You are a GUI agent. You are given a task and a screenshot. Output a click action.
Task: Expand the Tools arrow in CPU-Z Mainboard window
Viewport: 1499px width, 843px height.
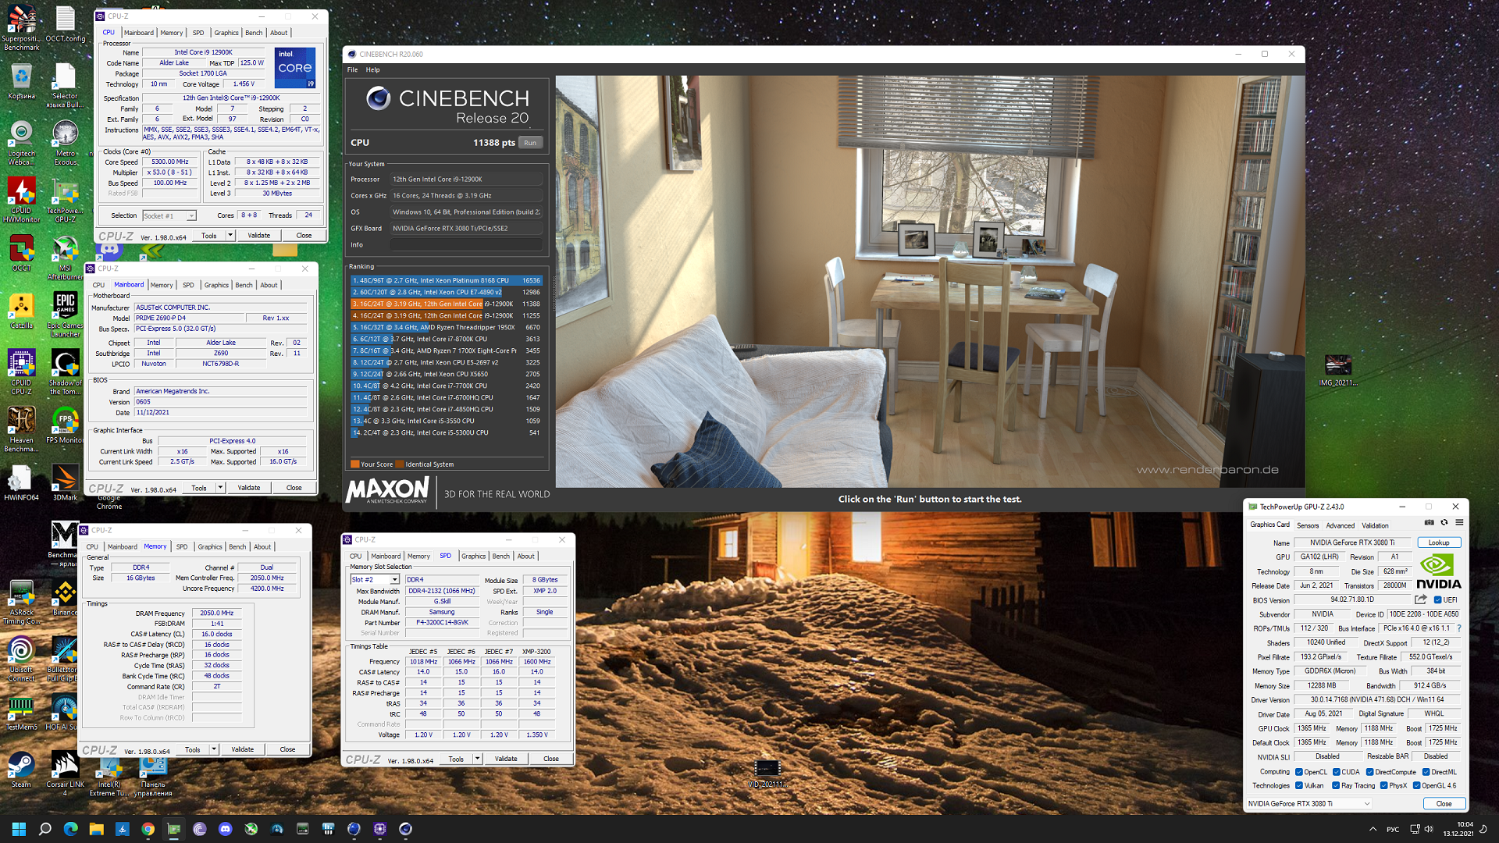tap(220, 488)
